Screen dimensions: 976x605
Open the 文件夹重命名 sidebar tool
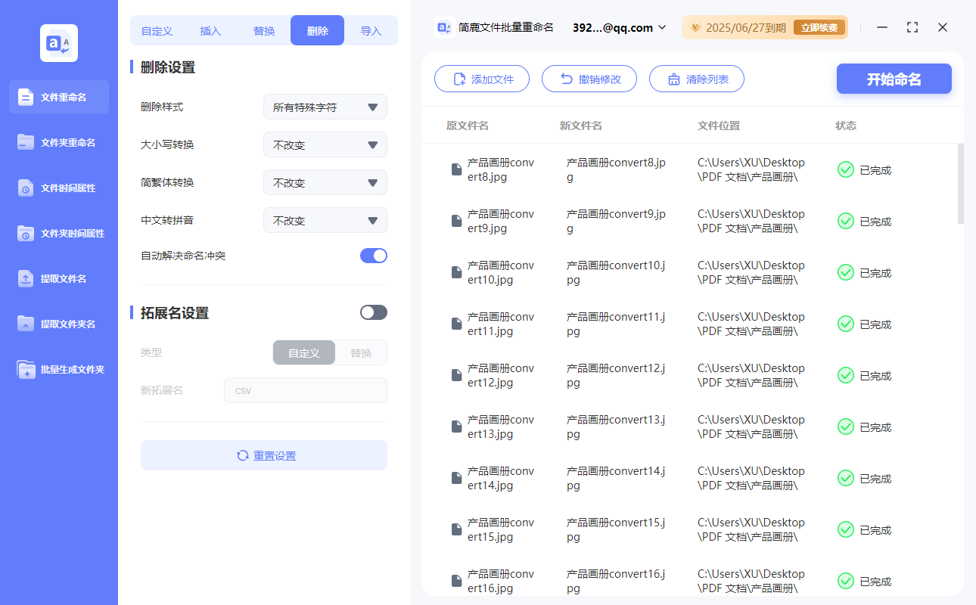[x=58, y=142]
